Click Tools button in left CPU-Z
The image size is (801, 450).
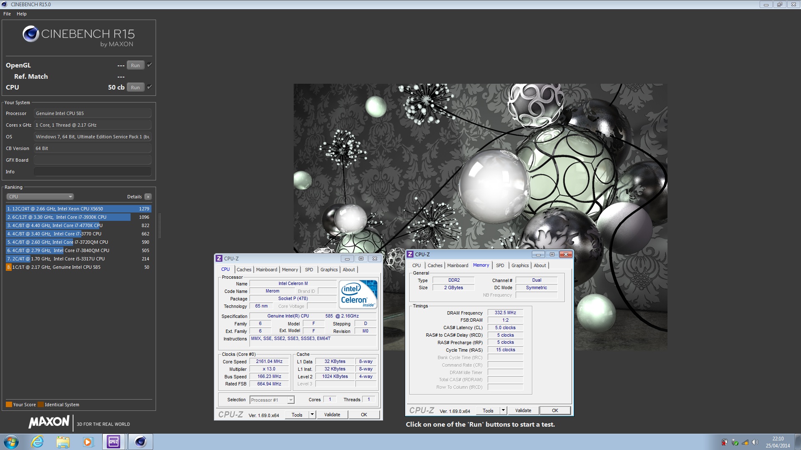click(x=297, y=415)
